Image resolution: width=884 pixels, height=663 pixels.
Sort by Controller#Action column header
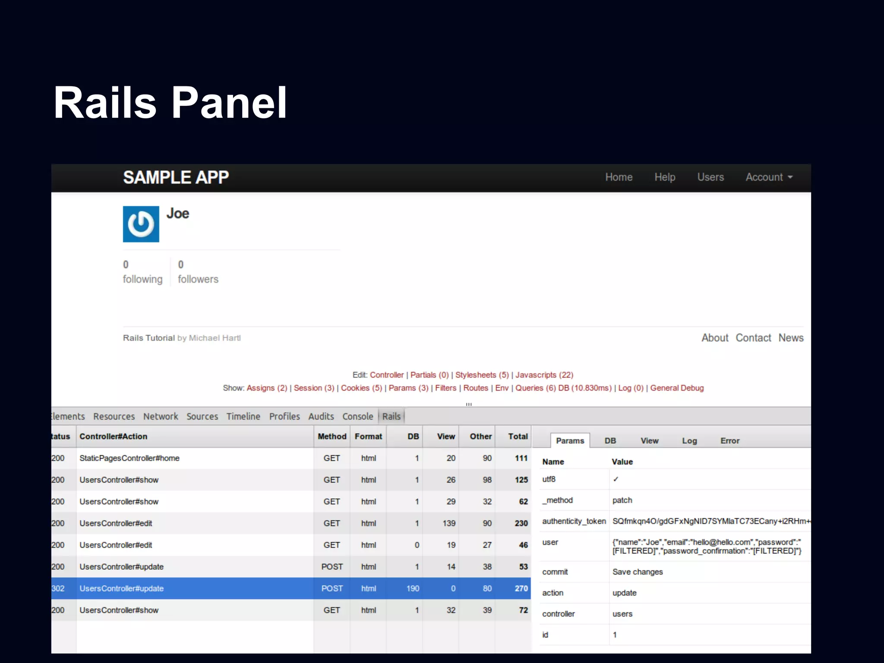pos(195,436)
